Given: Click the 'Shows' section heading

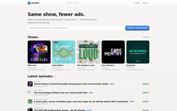Looking at the screenshot, I should click(33, 37).
